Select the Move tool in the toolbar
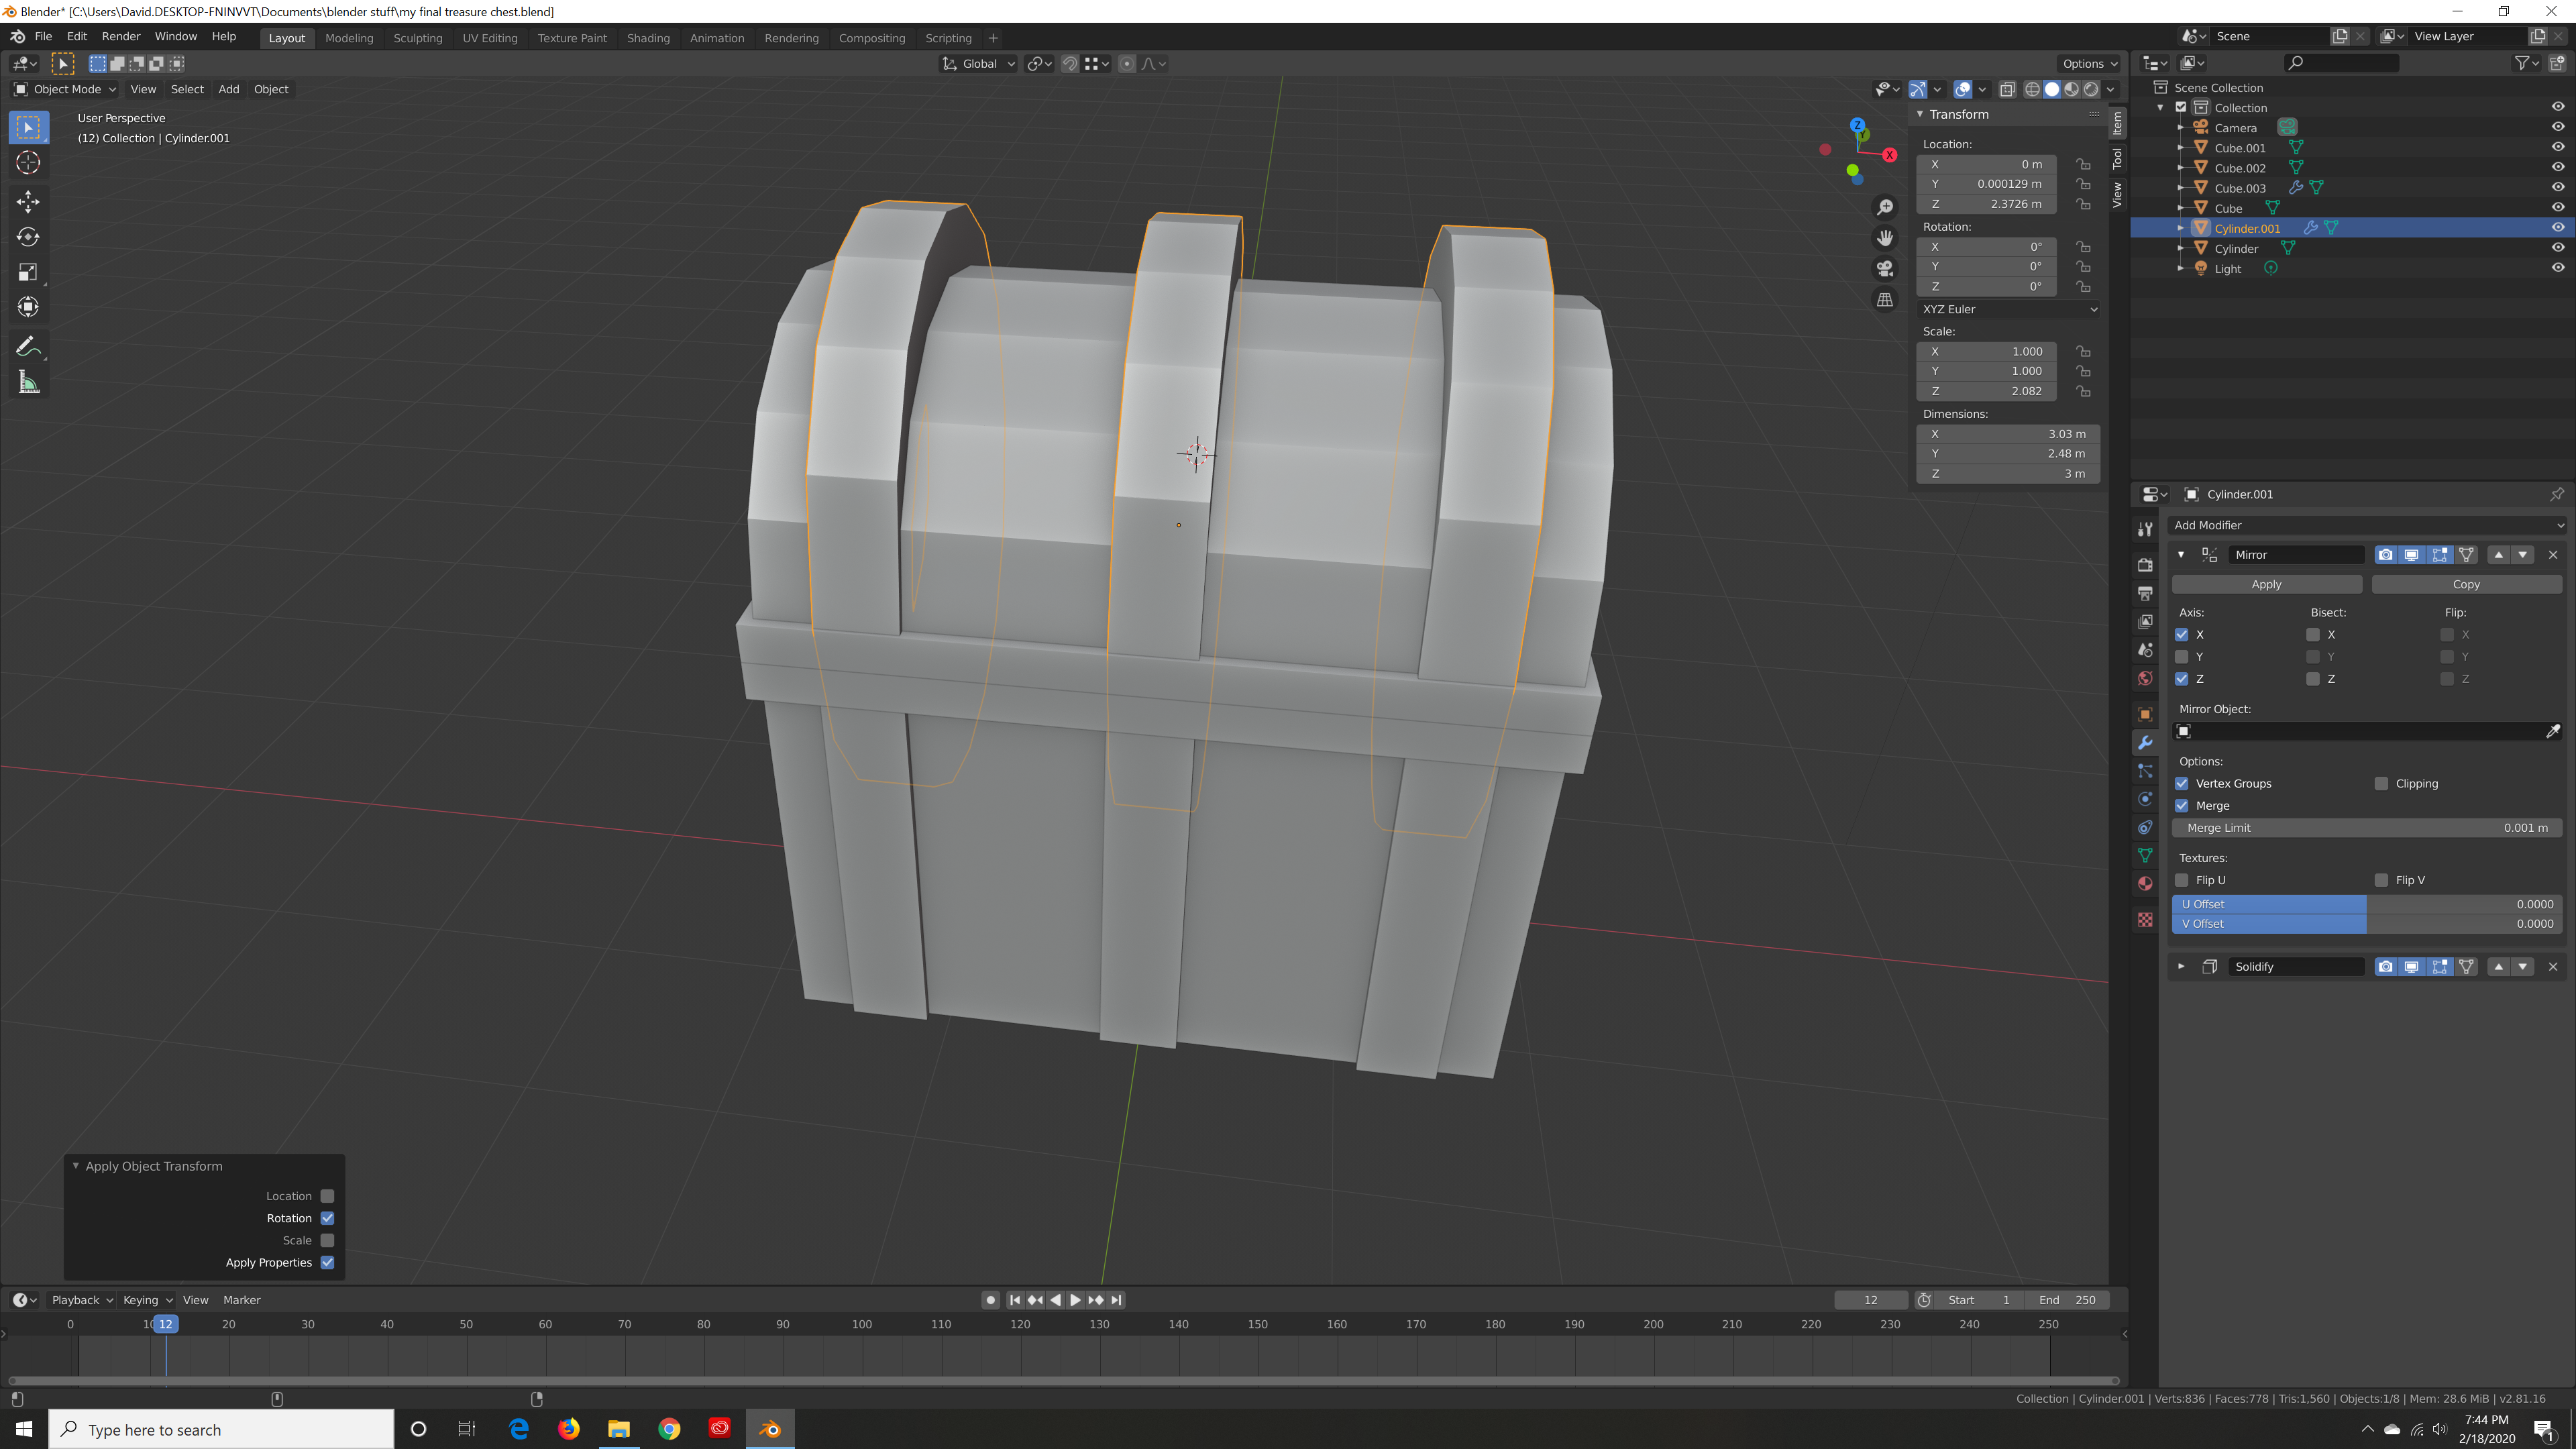This screenshot has width=2576, height=1449. point(28,202)
